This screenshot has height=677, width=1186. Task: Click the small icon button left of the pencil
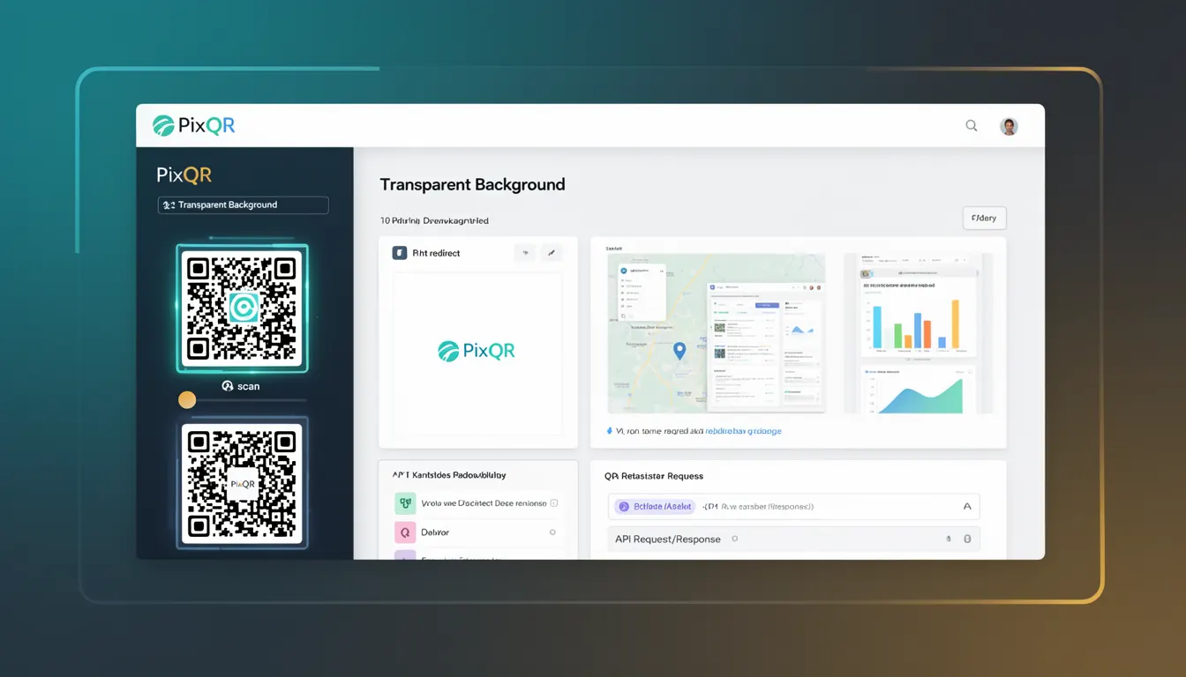pos(525,253)
